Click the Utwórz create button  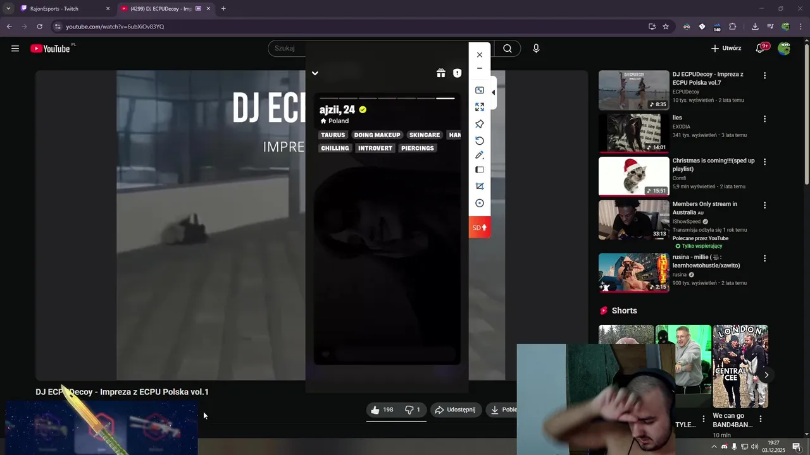coord(726,49)
